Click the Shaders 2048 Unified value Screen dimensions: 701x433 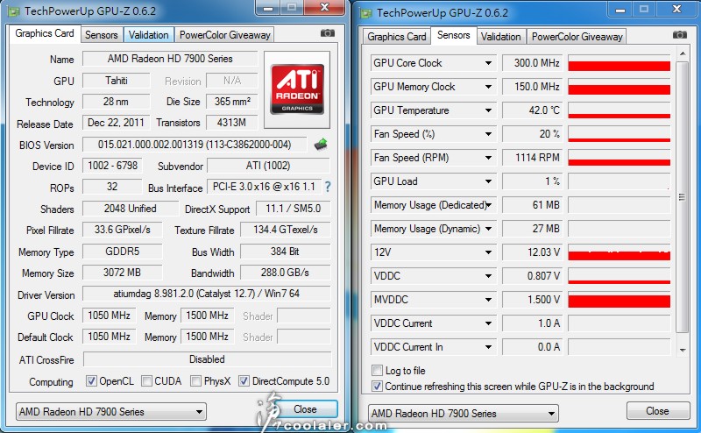tap(130, 209)
